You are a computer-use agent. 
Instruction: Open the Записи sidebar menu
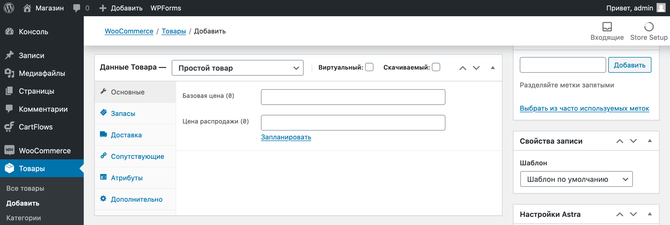click(x=42, y=55)
